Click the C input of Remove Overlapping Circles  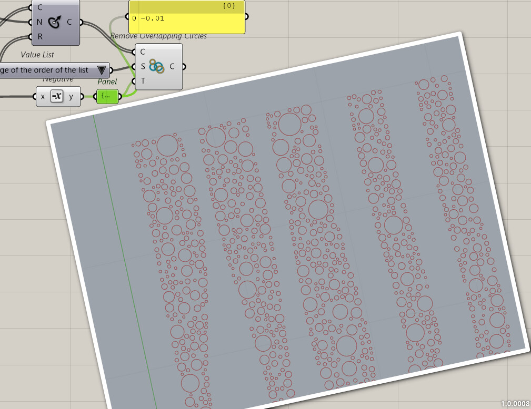tap(142, 52)
